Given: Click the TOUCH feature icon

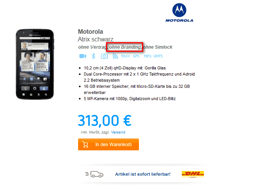Looking at the screenshot, I should coord(126,56).
